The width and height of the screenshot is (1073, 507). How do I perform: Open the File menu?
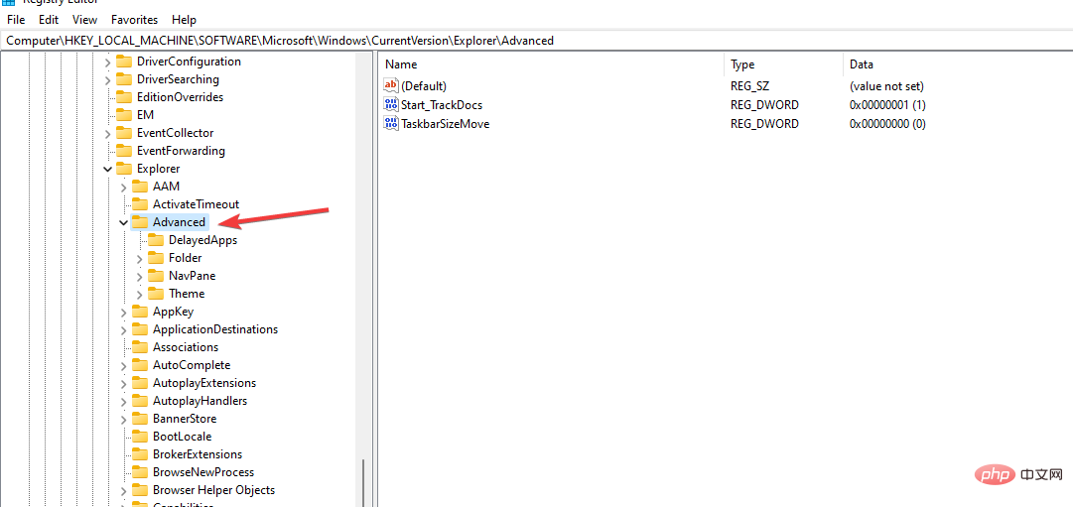[16, 20]
